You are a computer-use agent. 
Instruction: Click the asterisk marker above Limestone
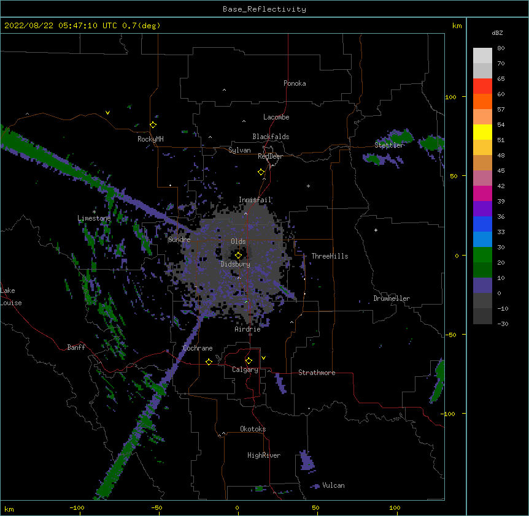[x=94, y=212]
